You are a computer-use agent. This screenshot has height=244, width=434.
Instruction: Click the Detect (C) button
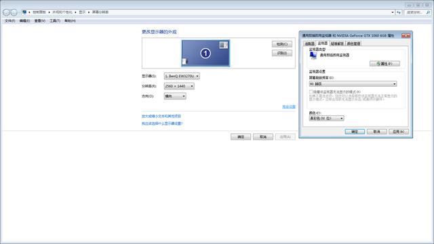(x=282, y=44)
